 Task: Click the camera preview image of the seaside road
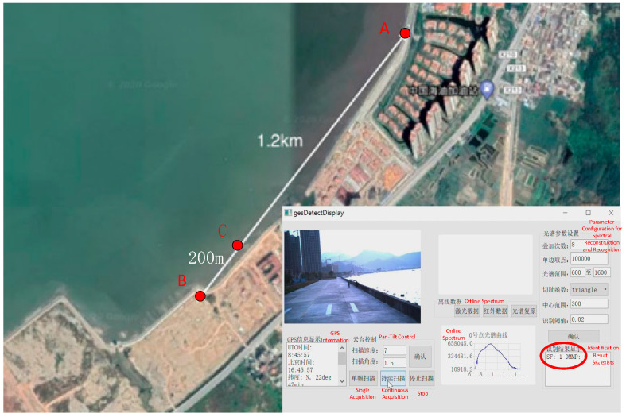coord(353,277)
